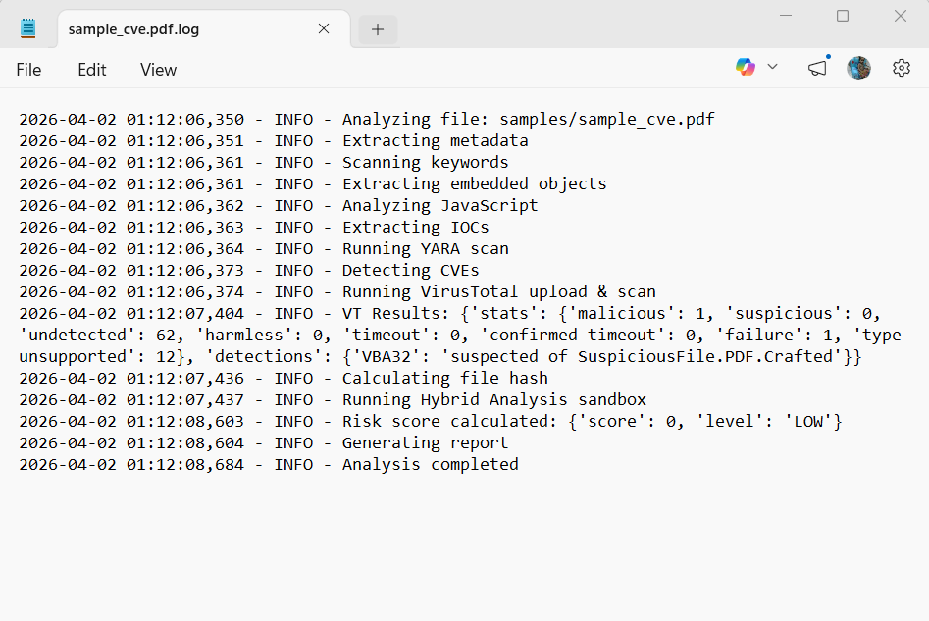The height and width of the screenshot is (621, 929).
Task: Open the megaphone announcements icon
Action: 817,68
